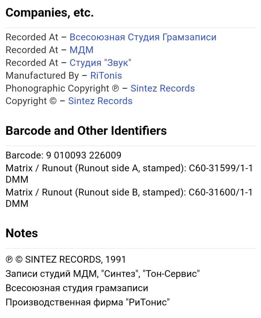The width and height of the screenshot is (261, 318).
Task: Click the Phonographic Copyright ℗ label
Action: click(x=62, y=89)
